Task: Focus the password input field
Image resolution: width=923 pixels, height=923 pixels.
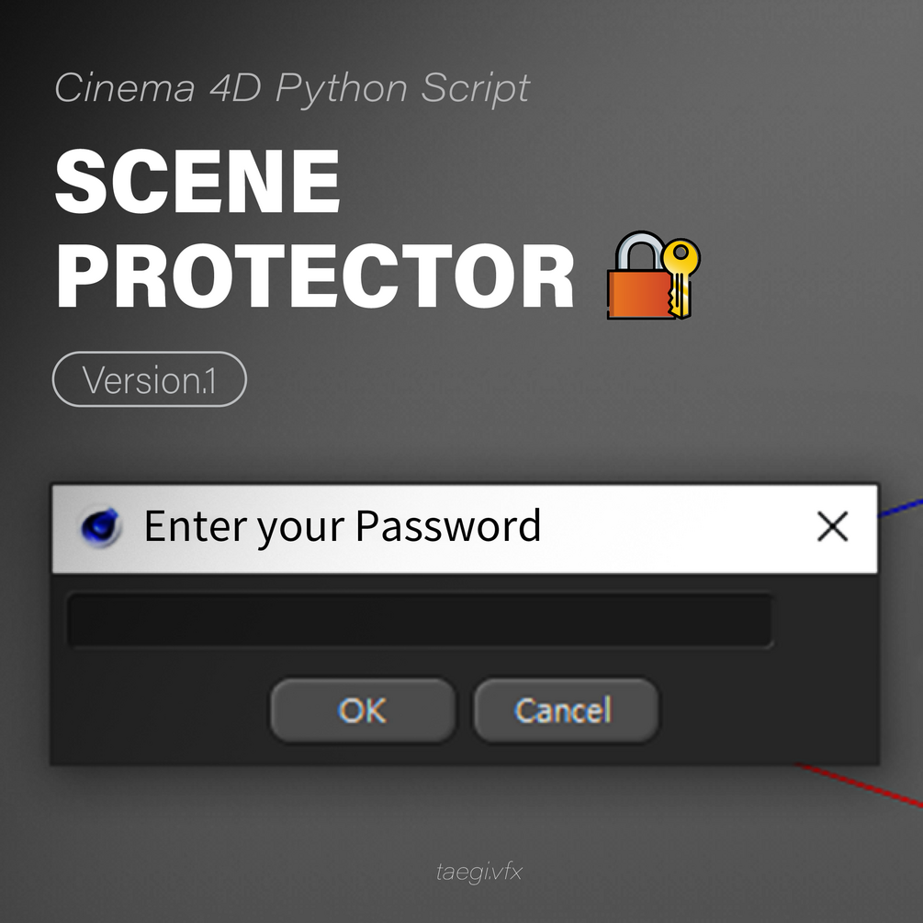Action: (419, 621)
